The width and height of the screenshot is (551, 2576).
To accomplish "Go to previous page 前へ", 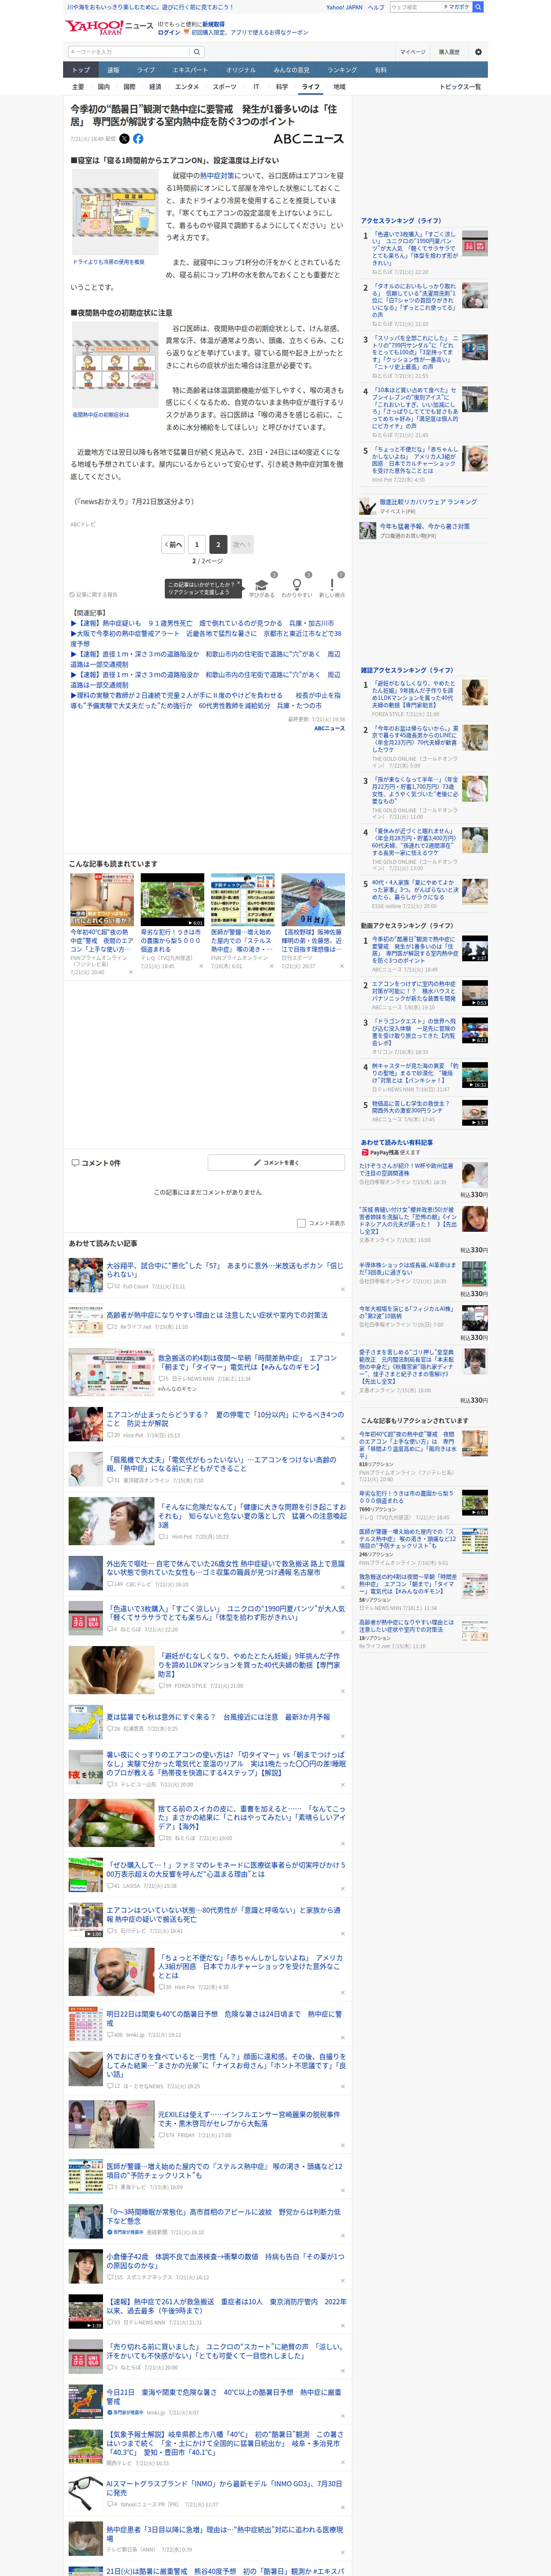I will pos(173,545).
